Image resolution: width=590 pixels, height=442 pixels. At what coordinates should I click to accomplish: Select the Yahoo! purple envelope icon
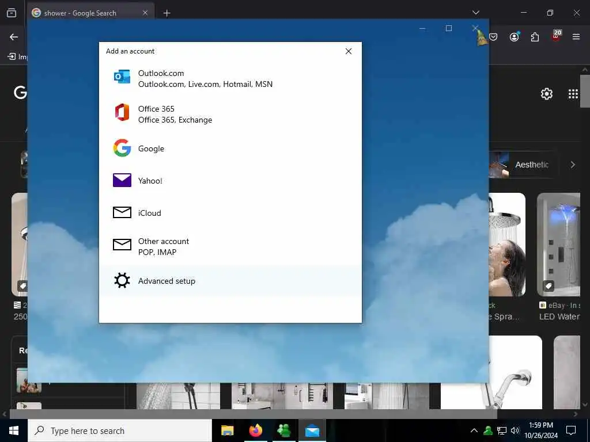coord(122,180)
